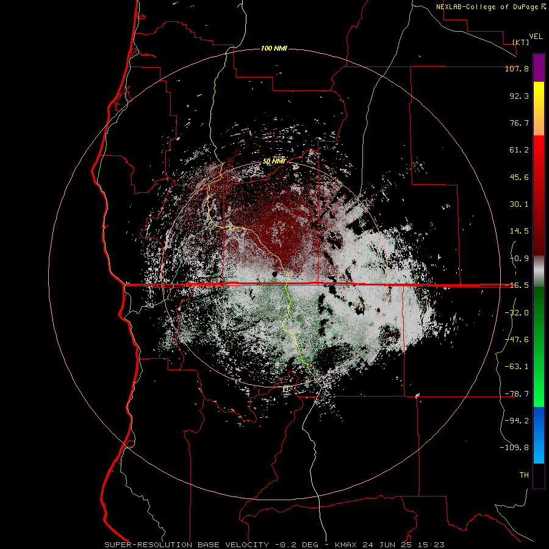Click the -109.8 scale value
The height and width of the screenshot is (549, 549).
click(514, 448)
